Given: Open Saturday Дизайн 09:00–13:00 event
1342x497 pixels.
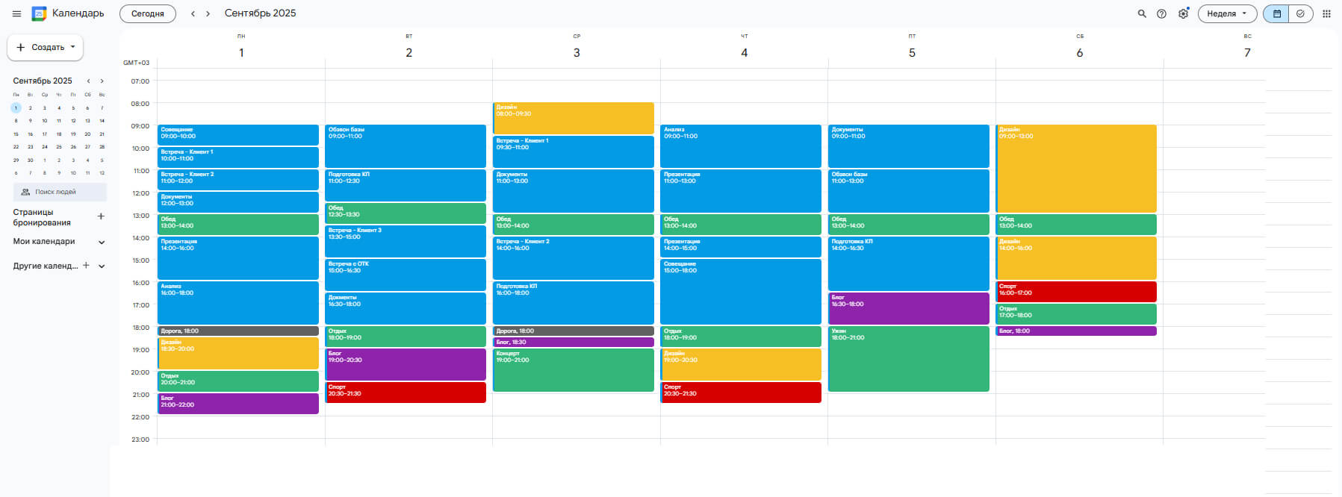Looking at the screenshot, I should pyautogui.click(x=1076, y=169).
